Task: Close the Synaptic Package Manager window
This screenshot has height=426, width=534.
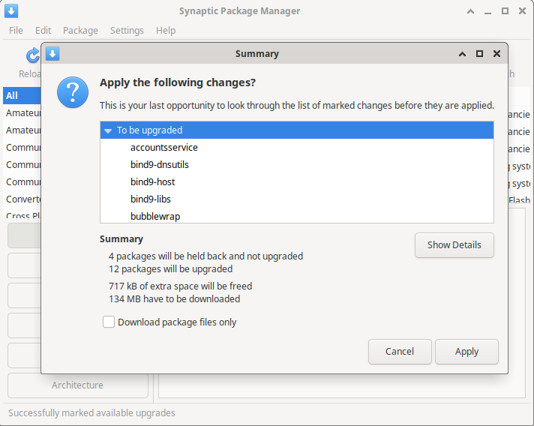Action: tap(522, 11)
